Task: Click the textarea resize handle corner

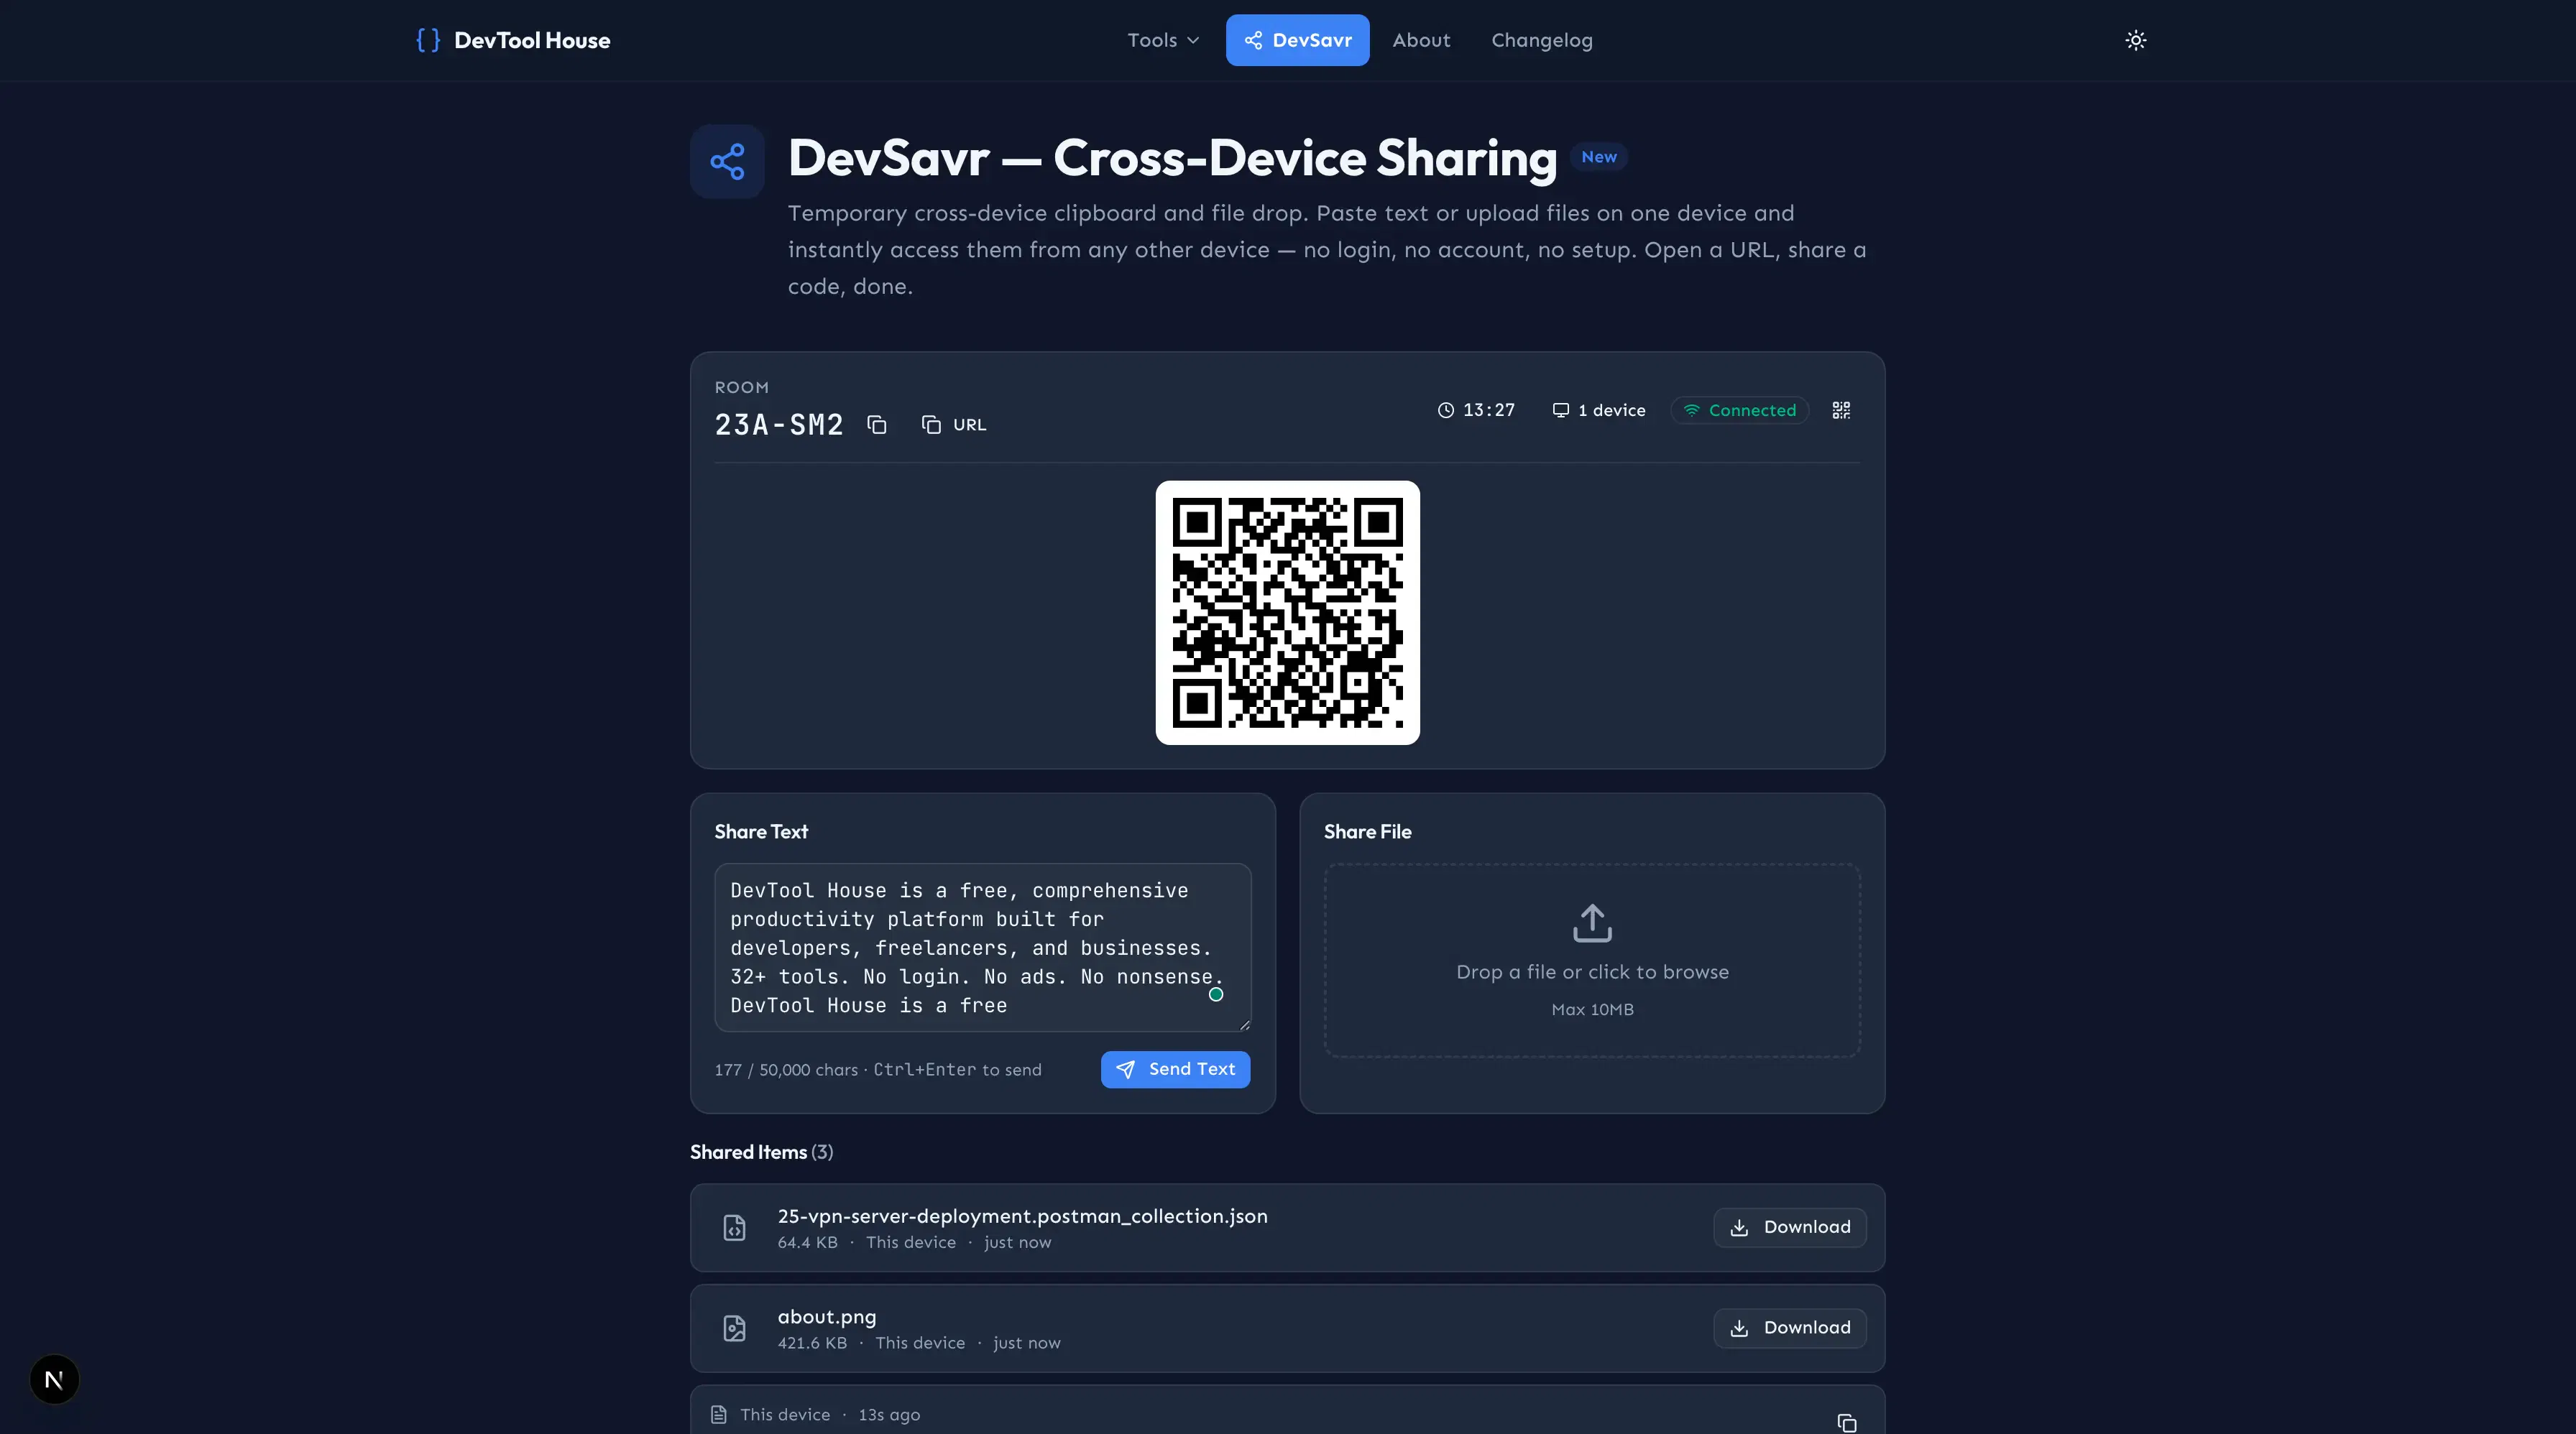Action: [1245, 1025]
